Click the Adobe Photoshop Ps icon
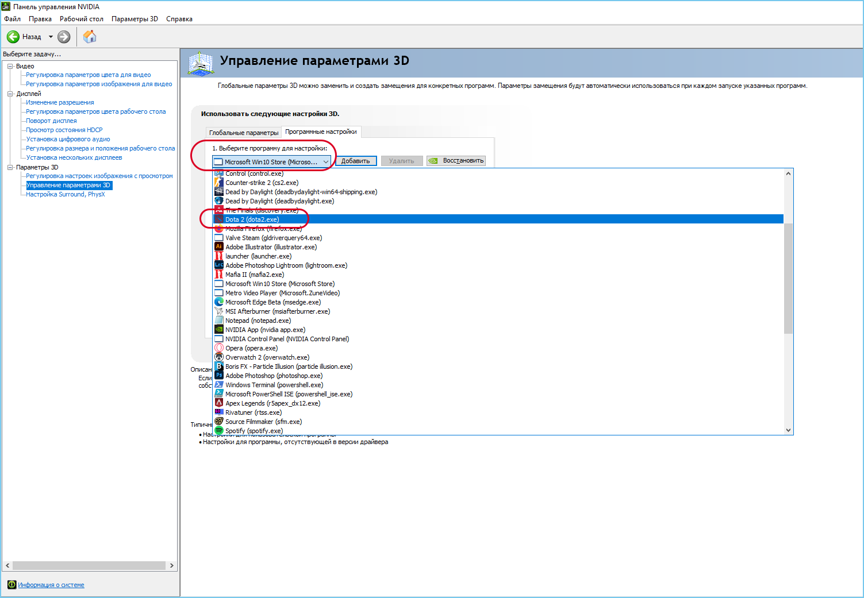 coord(218,376)
